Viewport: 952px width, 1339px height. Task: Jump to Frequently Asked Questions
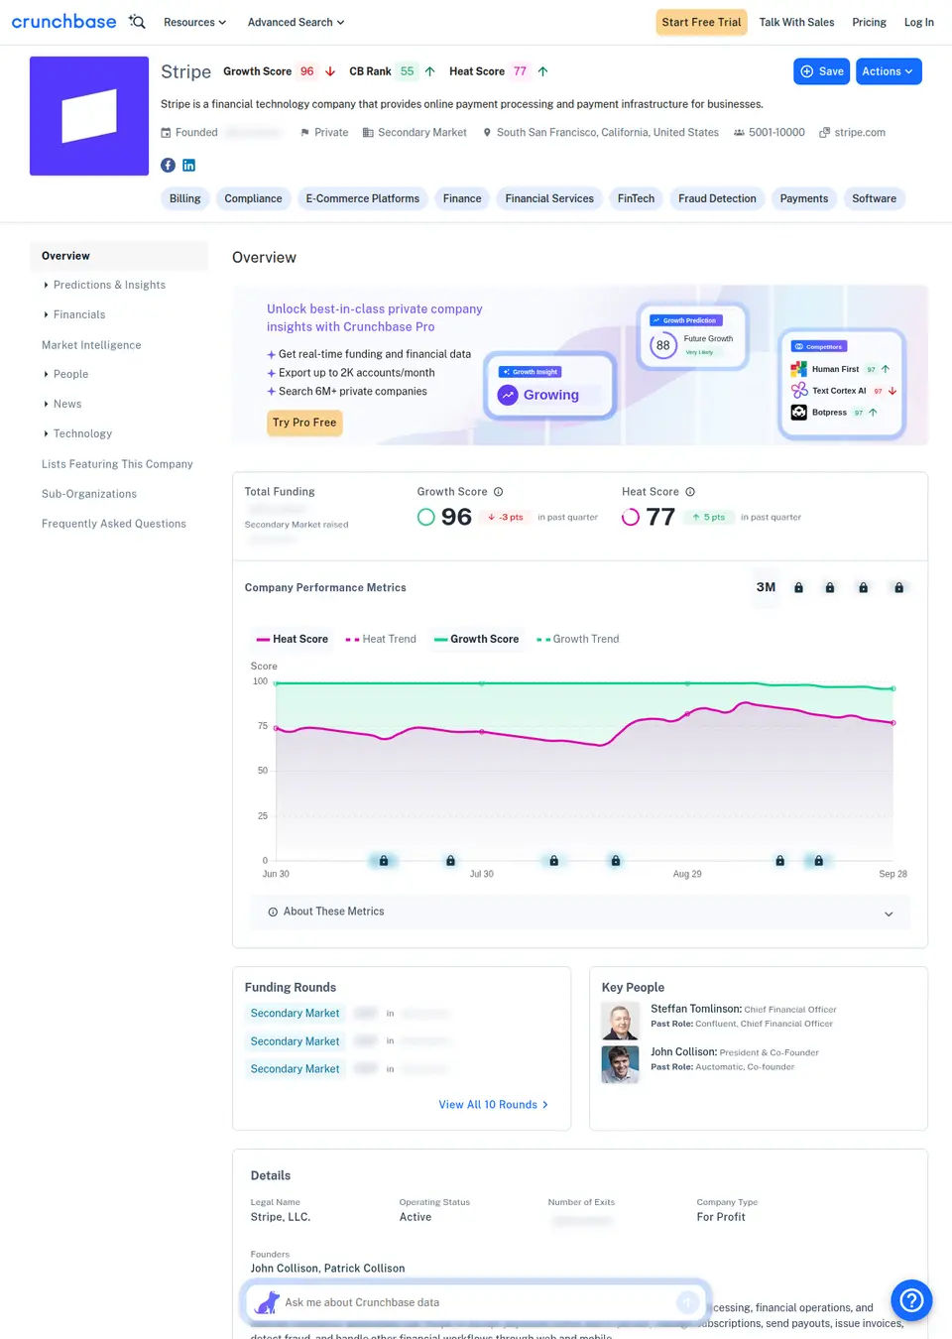114,524
